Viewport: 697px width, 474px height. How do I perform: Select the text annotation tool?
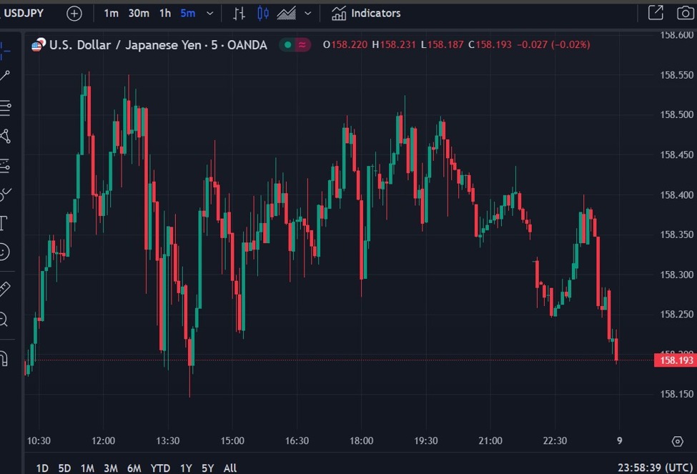[x=4, y=222]
